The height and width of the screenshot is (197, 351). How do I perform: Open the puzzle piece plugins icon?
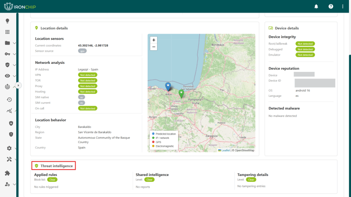pyautogui.click(x=7, y=173)
